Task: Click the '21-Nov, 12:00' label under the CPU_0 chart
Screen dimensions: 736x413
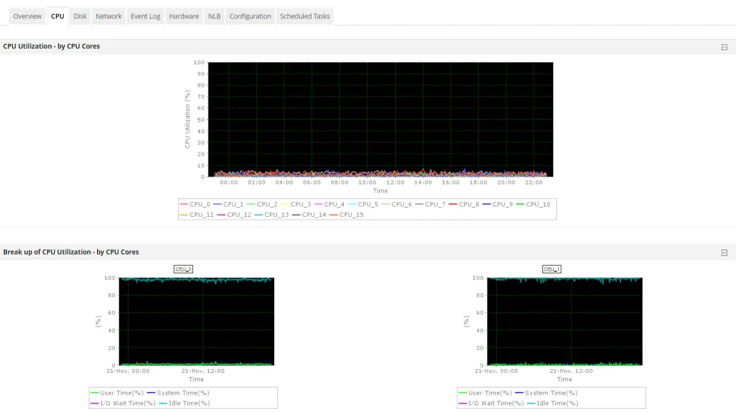Action: coord(203,371)
